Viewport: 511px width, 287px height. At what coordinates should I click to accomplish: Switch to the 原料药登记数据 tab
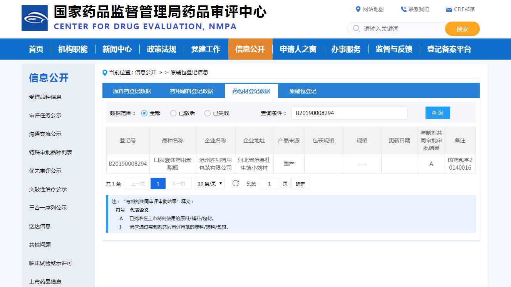click(x=132, y=91)
